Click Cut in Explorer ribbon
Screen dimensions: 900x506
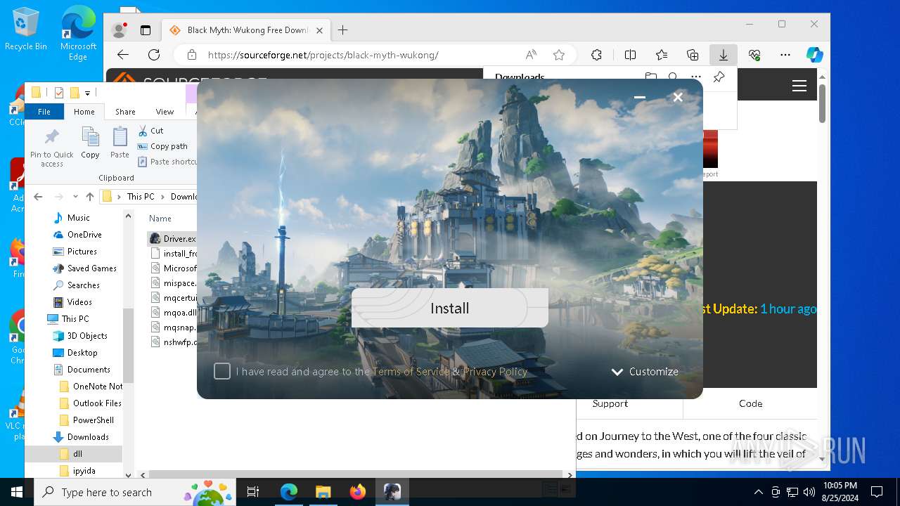[x=150, y=131]
